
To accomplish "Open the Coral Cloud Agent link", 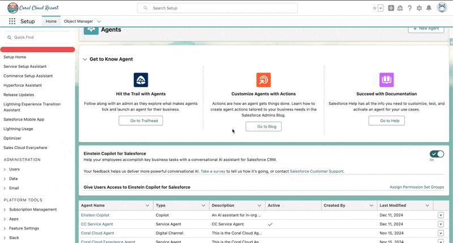I will 97,233.
